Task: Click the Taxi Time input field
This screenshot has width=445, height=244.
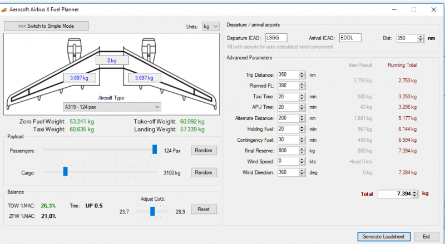Action: tap(288, 97)
